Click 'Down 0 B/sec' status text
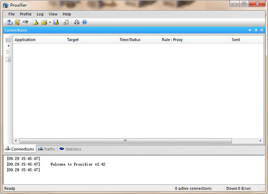 239,188
